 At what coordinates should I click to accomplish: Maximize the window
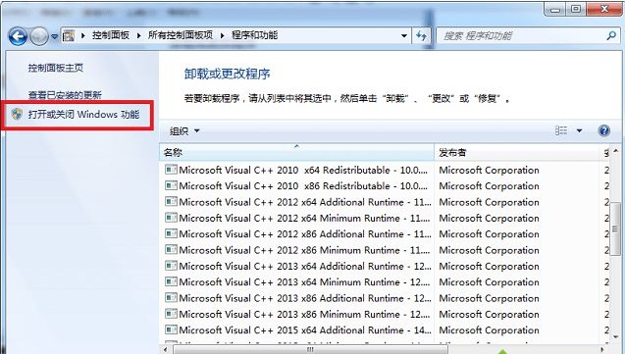[x=576, y=9]
